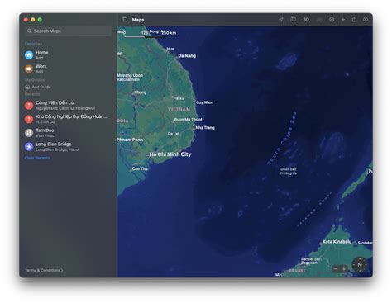
Task: Select Ho Chi Minh City map label
Action: point(170,154)
